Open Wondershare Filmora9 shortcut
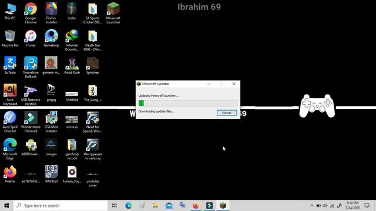Screen dimensions: 376x211 click(31, 122)
